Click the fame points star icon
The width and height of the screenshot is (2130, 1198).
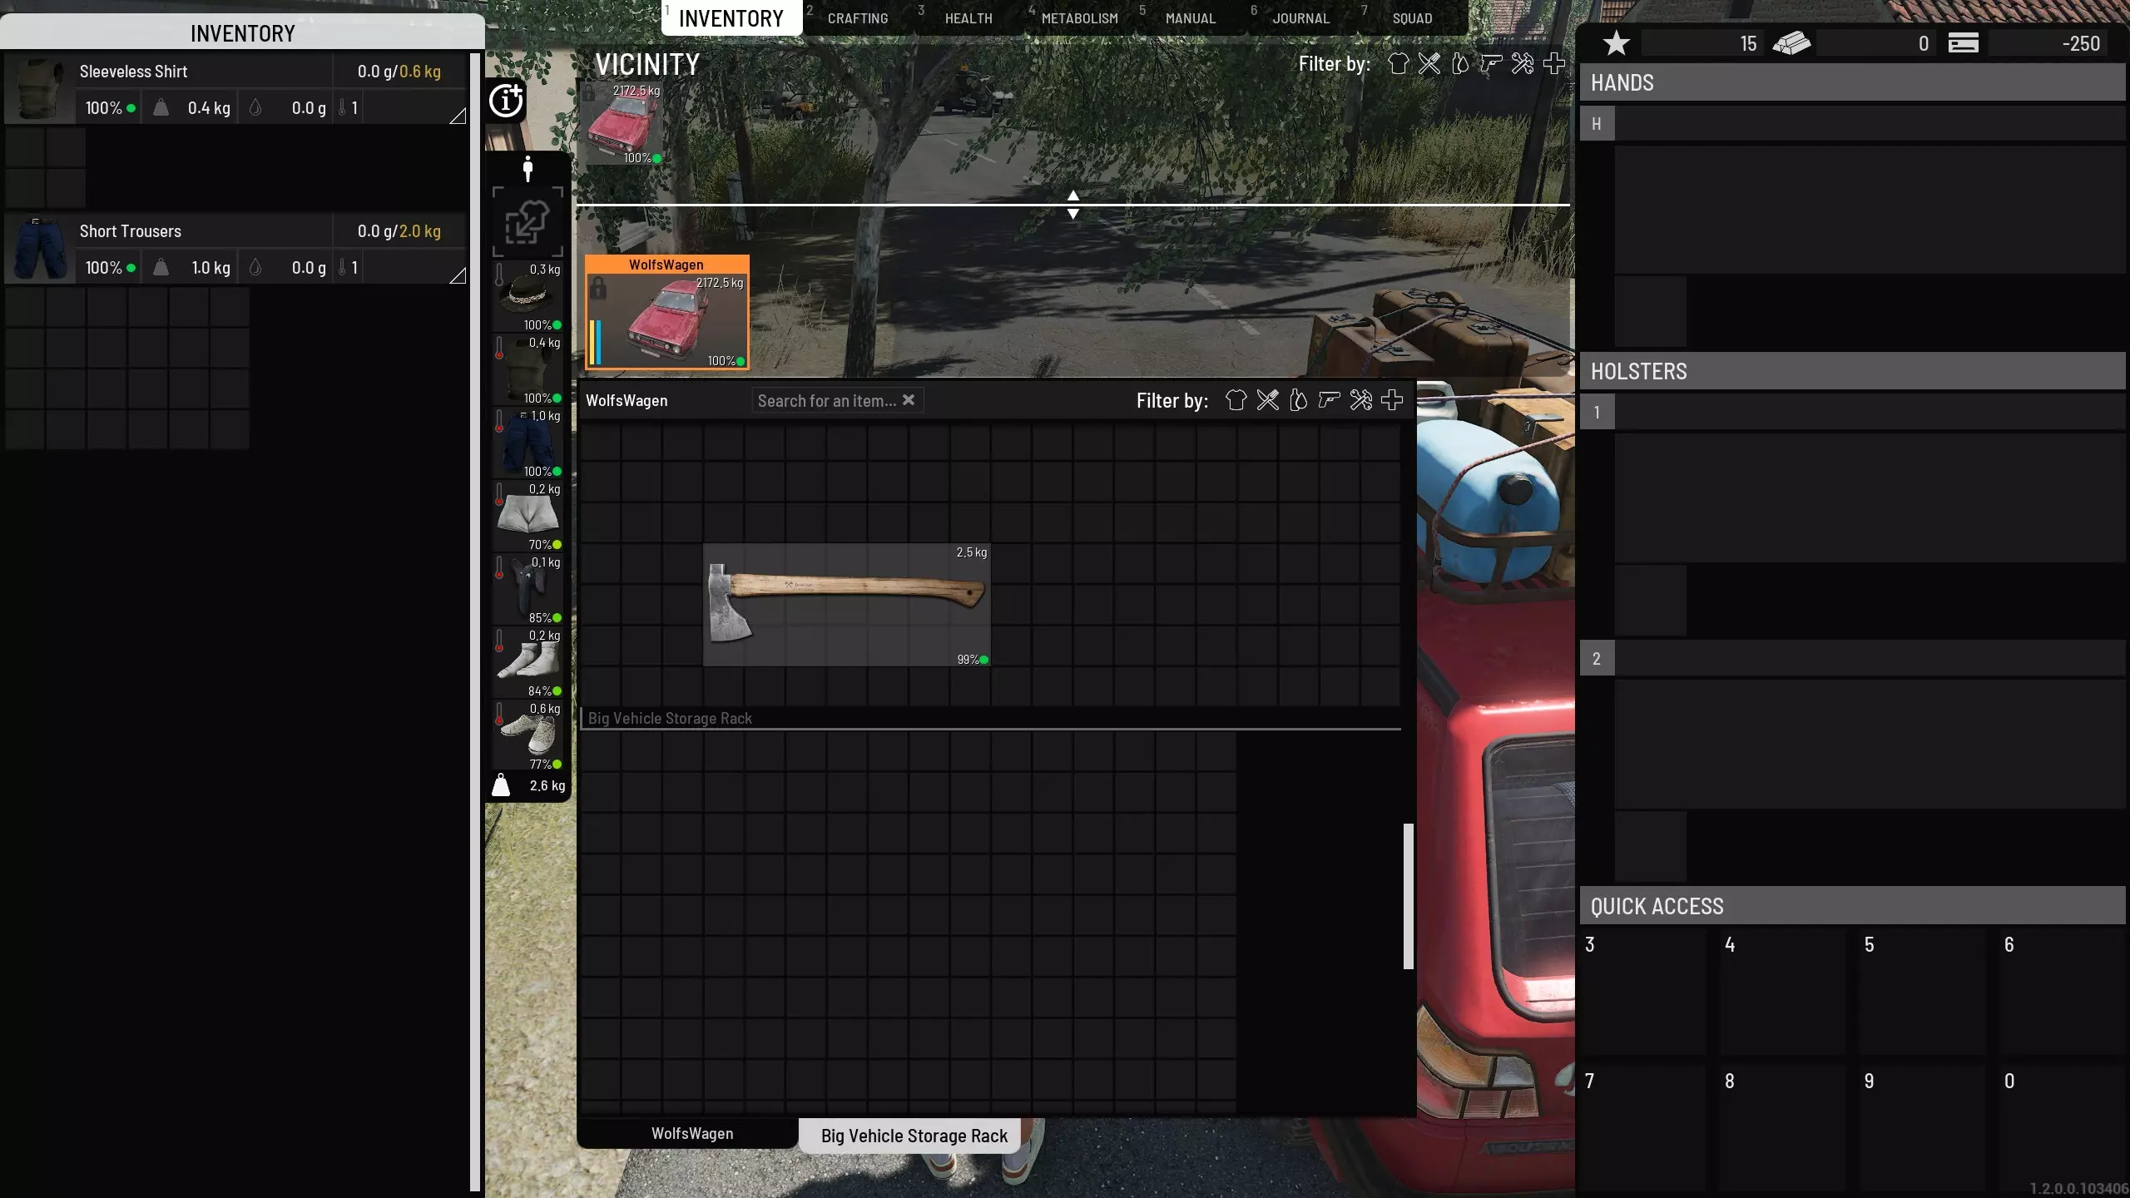click(1616, 43)
